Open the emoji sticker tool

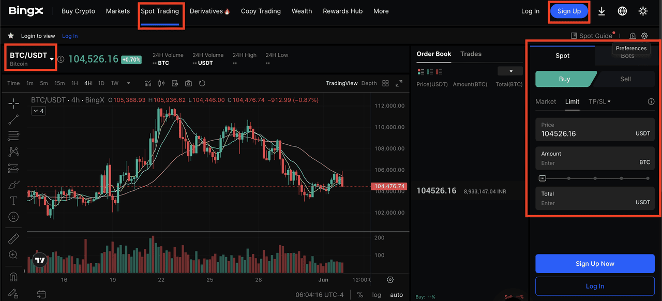(x=13, y=217)
